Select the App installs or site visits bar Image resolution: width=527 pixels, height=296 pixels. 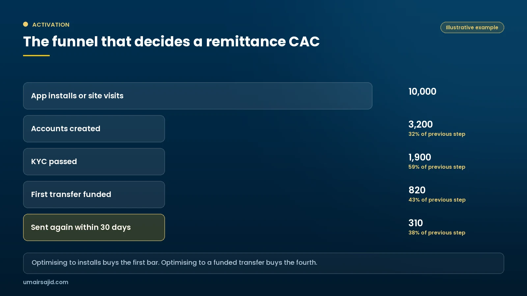click(x=198, y=96)
